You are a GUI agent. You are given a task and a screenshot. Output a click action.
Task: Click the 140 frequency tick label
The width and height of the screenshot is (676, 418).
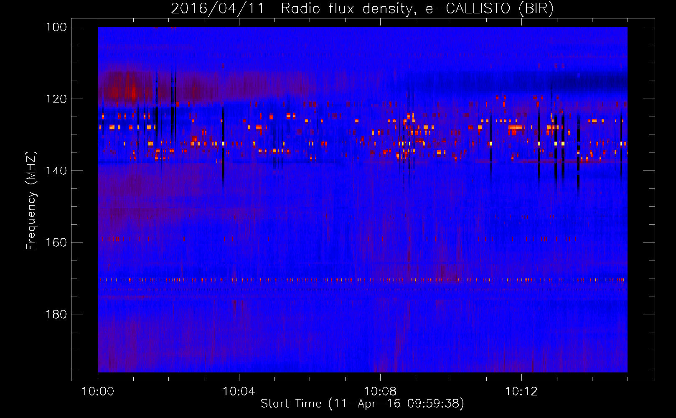[x=56, y=171]
